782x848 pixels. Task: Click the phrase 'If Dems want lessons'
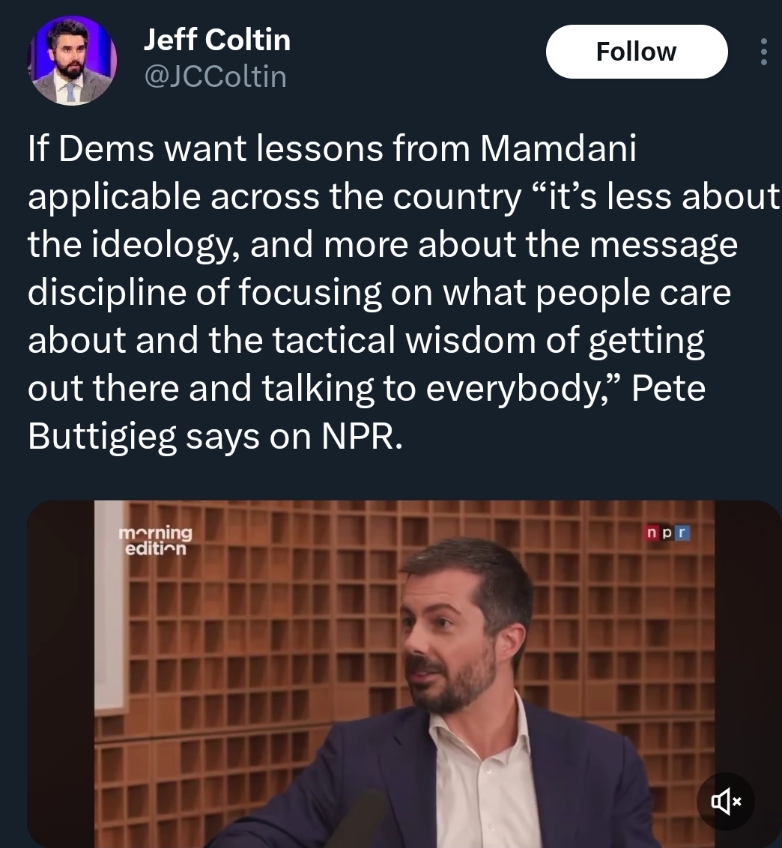(205, 148)
